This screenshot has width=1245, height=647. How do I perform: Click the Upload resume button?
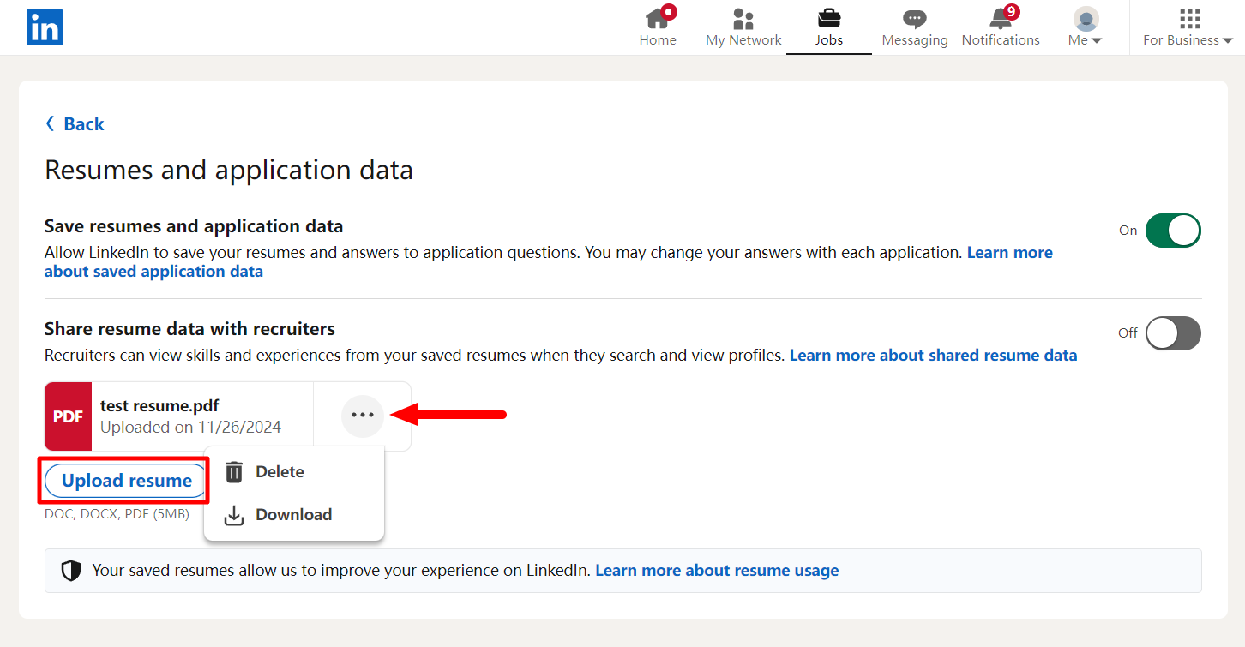point(123,480)
